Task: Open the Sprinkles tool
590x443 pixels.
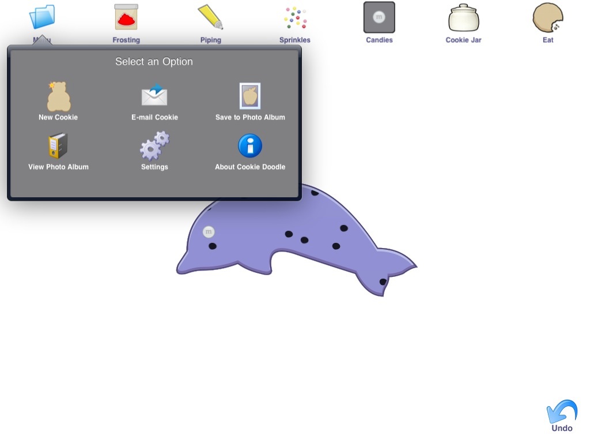Action: pos(296,18)
